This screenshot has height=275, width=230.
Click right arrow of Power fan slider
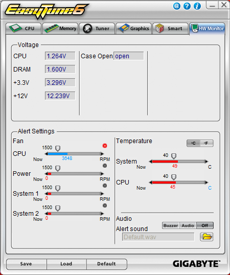(x=102, y=174)
